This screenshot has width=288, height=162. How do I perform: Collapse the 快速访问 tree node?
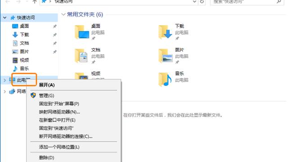[5, 18]
